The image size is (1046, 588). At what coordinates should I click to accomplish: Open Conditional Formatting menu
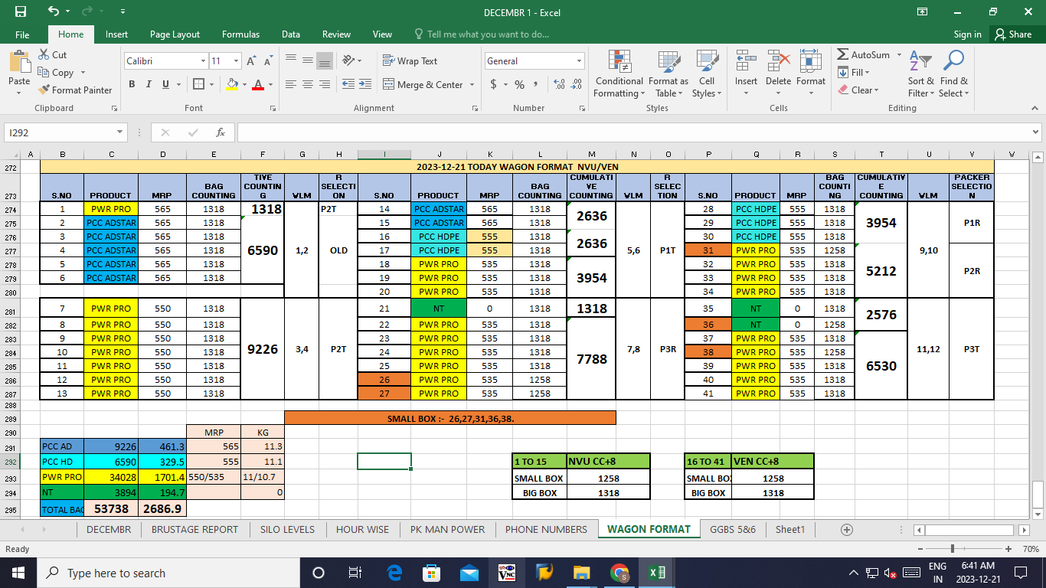click(x=619, y=73)
